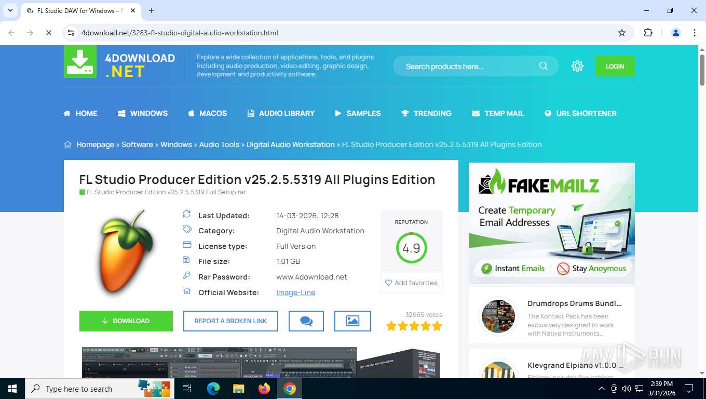Launch Microsoft Edge from the taskbar
Image resolution: width=706 pixels, height=399 pixels.
[213, 389]
